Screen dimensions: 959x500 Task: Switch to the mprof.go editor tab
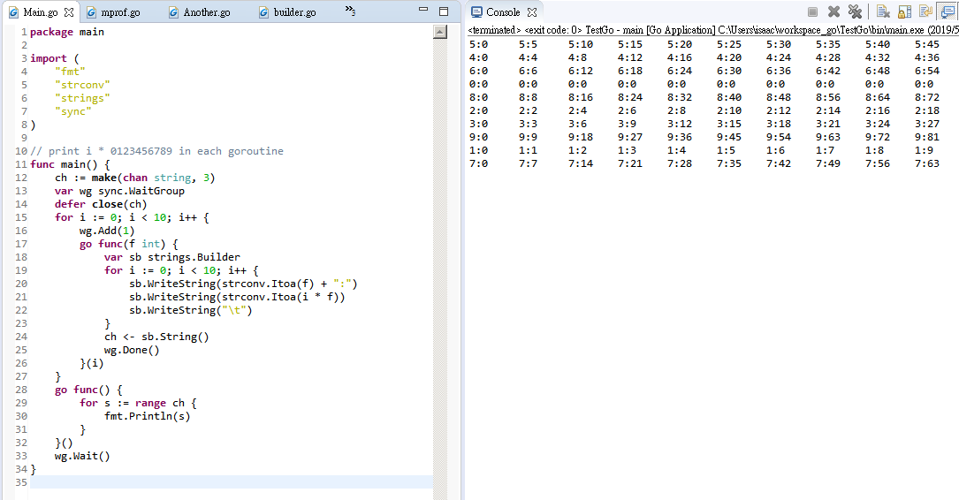tap(119, 12)
